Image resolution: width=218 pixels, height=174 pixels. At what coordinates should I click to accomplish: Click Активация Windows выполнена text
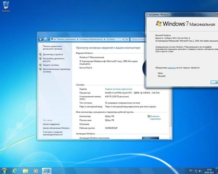94,138
